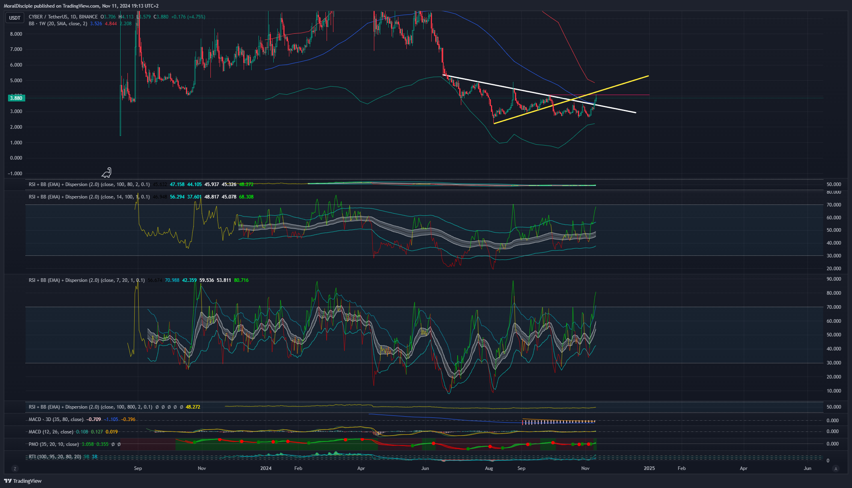Select the RSI + BB legend with 100, 80 settings
The width and height of the screenshot is (852, 488).
tap(89, 184)
